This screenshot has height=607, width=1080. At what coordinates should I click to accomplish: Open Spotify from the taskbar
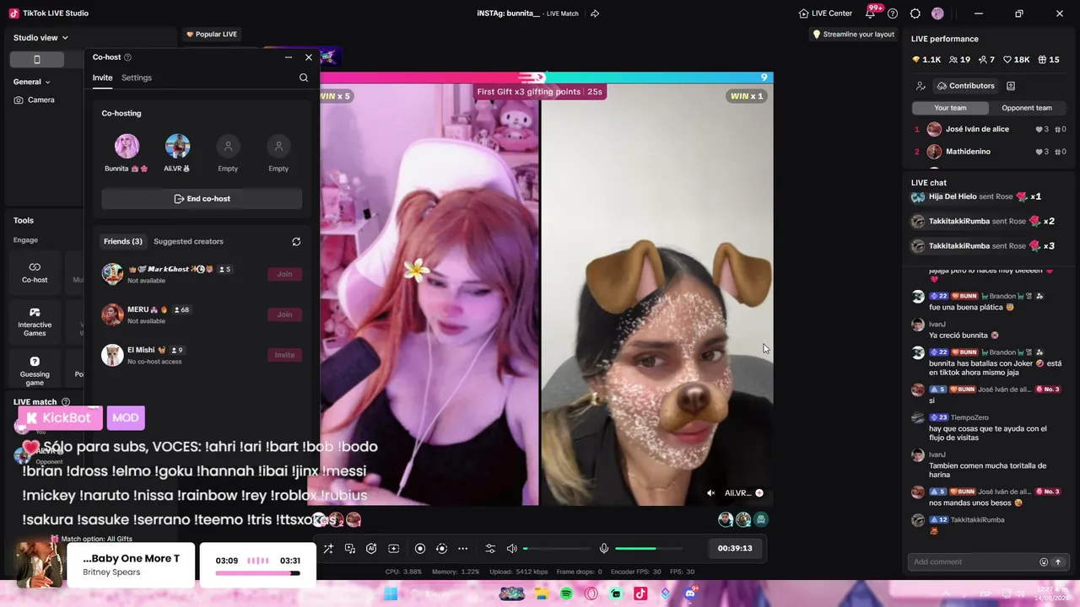click(566, 594)
